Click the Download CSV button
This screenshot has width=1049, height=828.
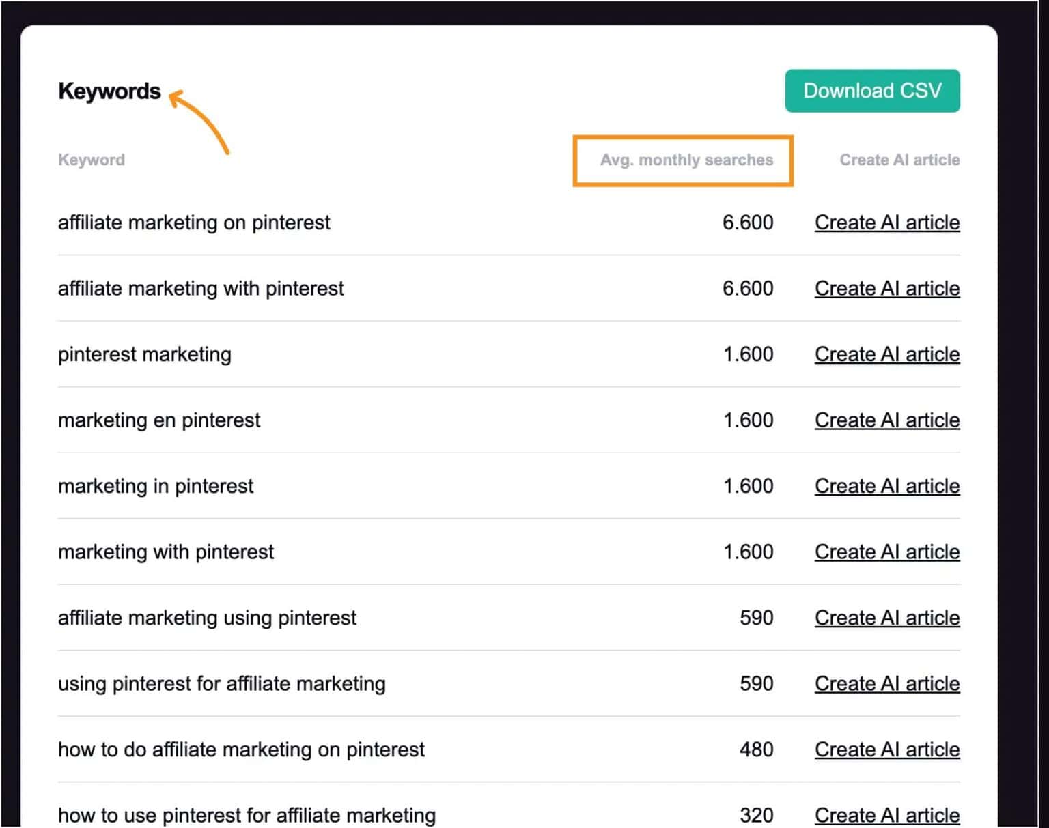click(x=872, y=91)
